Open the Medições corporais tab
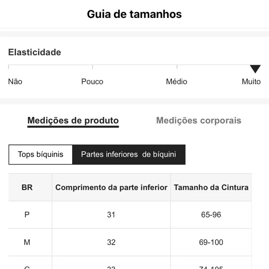This screenshot has height=269, width=269. [199, 121]
